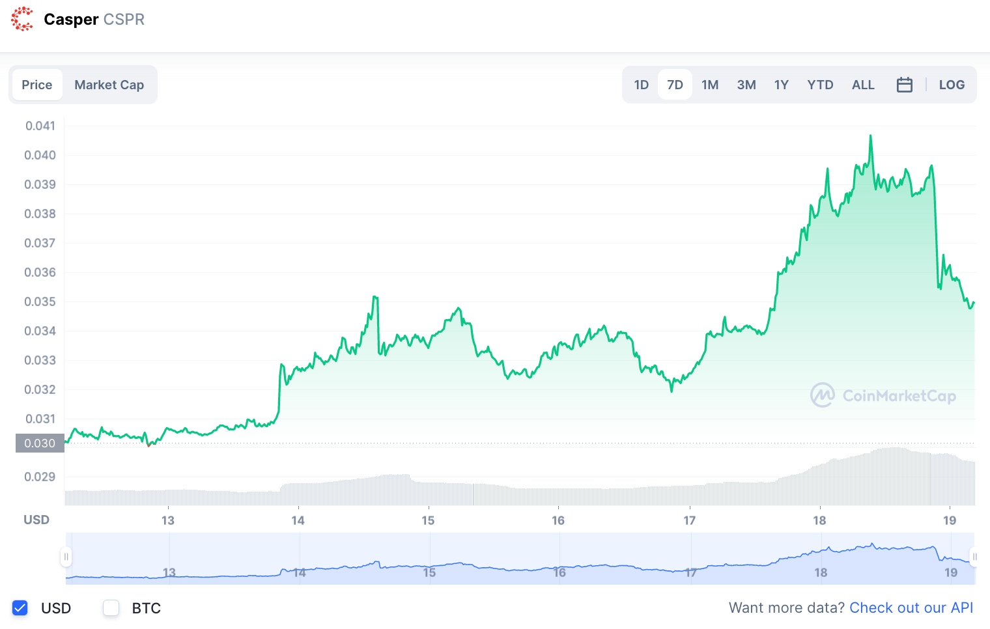Image resolution: width=990 pixels, height=629 pixels.
Task: Click the mini navigator chart area
Action: (x=520, y=559)
